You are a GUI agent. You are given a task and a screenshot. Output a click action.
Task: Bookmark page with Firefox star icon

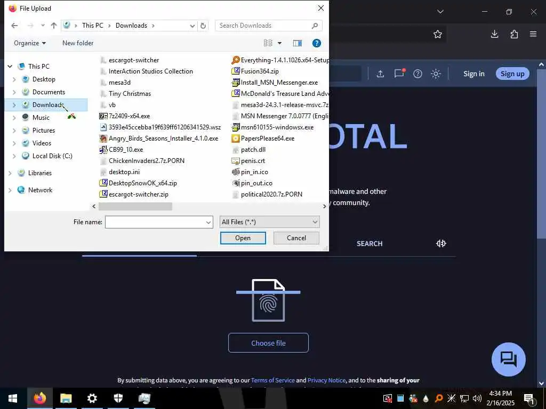(x=438, y=34)
